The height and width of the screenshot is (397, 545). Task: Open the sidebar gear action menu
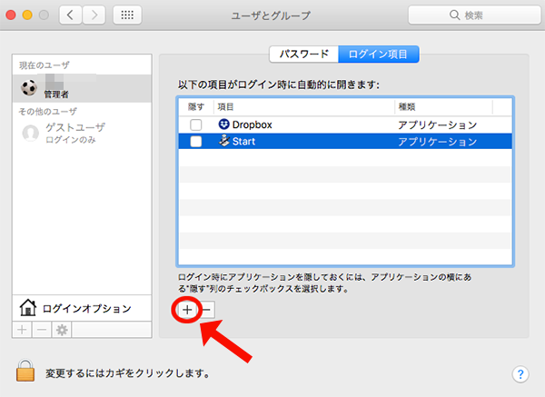pyautogui.click(x=62, y=330)
